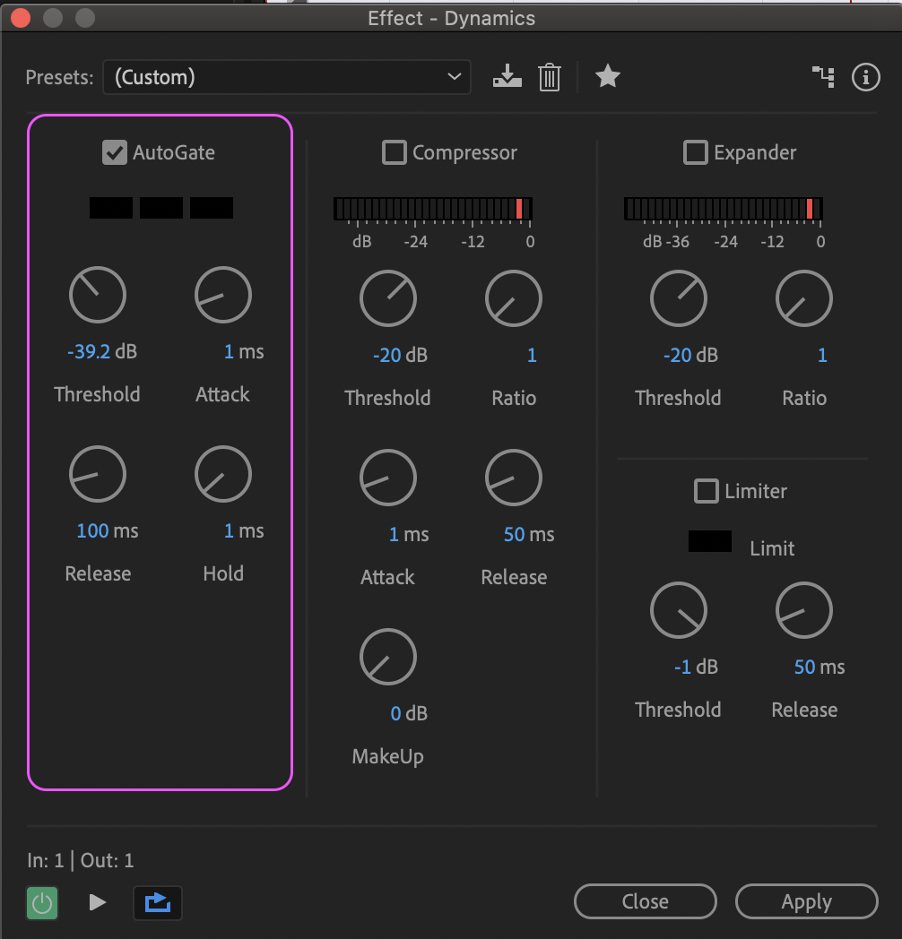The width and height of the screenshot is (902, 939).
Task: Click the AutoGate threshold value -39.2 dB
Action: (x=89, y=351)
